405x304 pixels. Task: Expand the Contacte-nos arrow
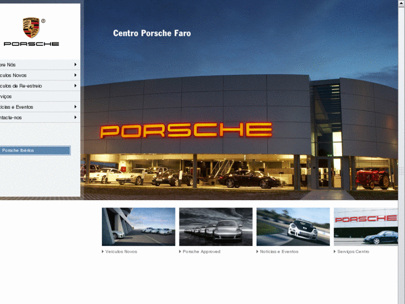pos(75,118)
